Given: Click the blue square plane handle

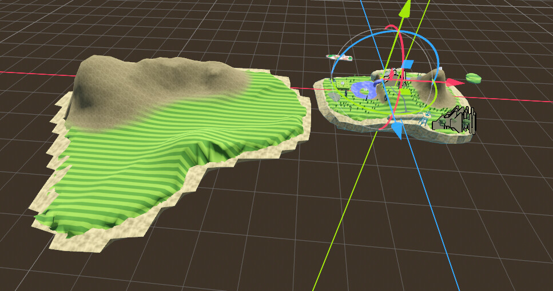Looking at the screenshot, I should coord(408,64).
